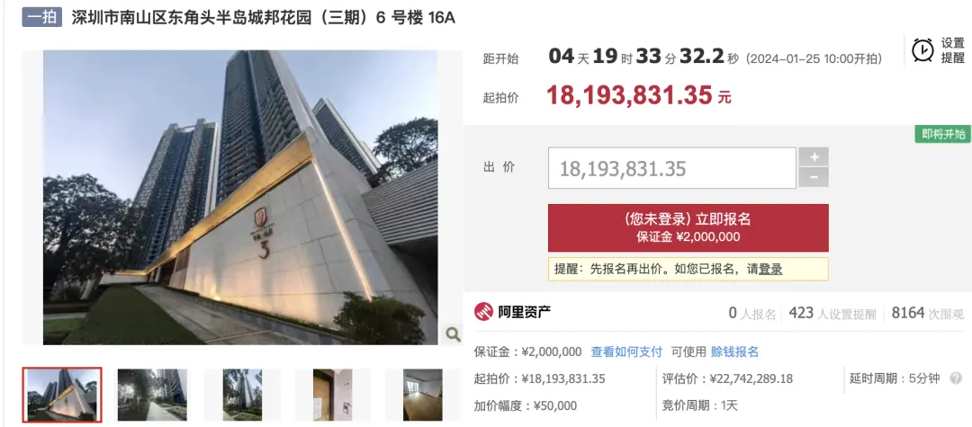Click the red 立即报名 register button
This screenshot has width=972, height=427.
[688, 227]
